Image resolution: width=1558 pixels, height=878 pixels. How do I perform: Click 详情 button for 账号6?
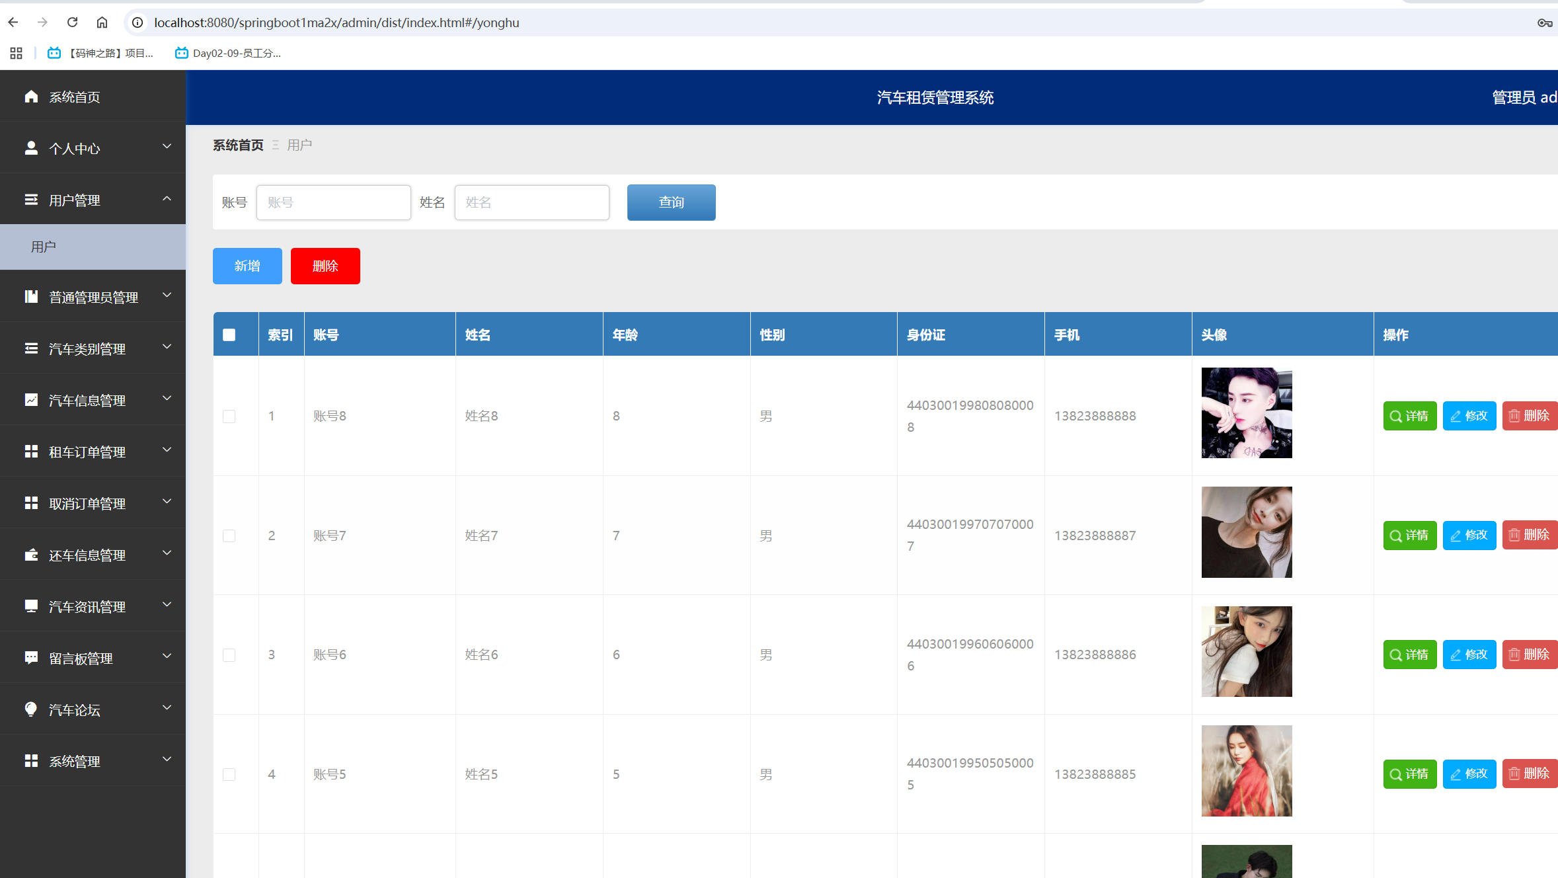pos(1410,655)
